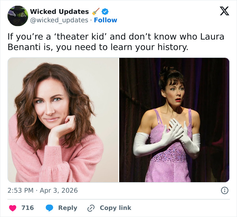237x217 pixels.
Task: Follow the Wicked Updates account
Action: 105,20
